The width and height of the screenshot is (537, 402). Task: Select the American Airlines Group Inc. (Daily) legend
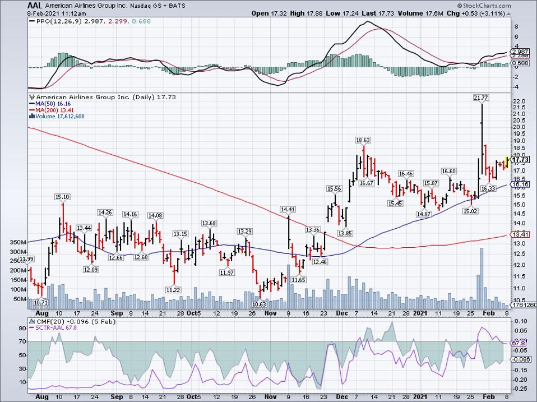(x=106, y=97)
